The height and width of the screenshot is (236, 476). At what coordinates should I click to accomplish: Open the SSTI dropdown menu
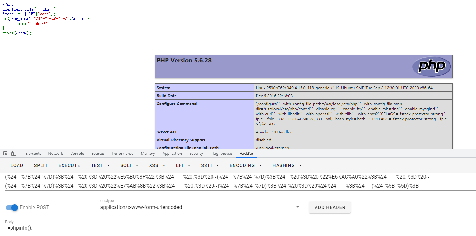pyautogui.click(x=210, y=165)
